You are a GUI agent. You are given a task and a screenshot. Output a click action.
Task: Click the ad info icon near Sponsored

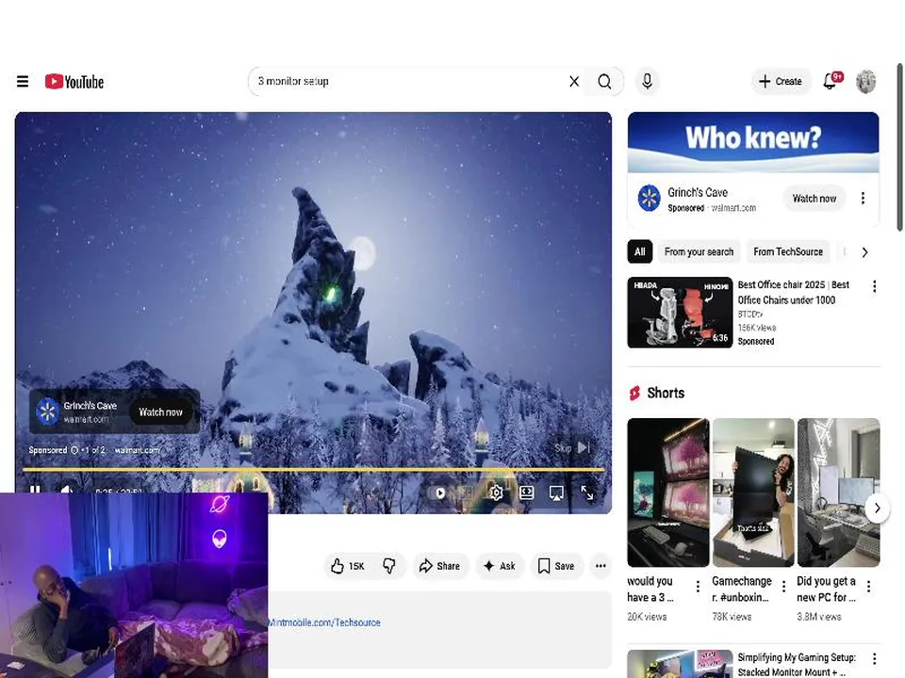[74, 450]
